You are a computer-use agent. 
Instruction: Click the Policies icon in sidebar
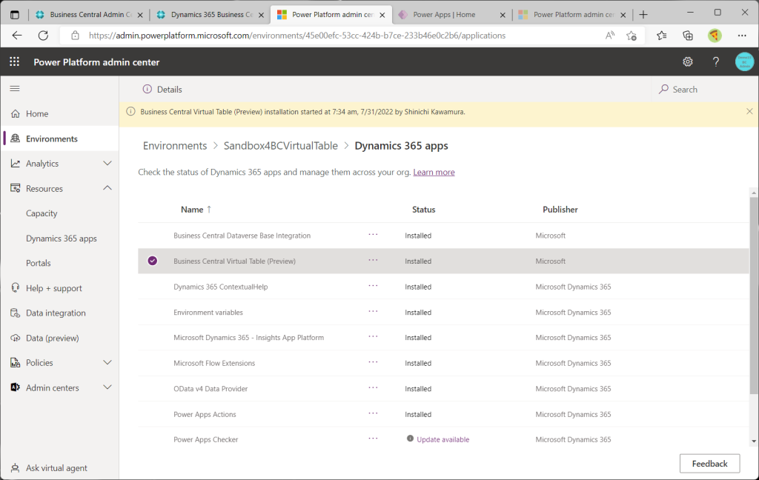coord(16,362)
